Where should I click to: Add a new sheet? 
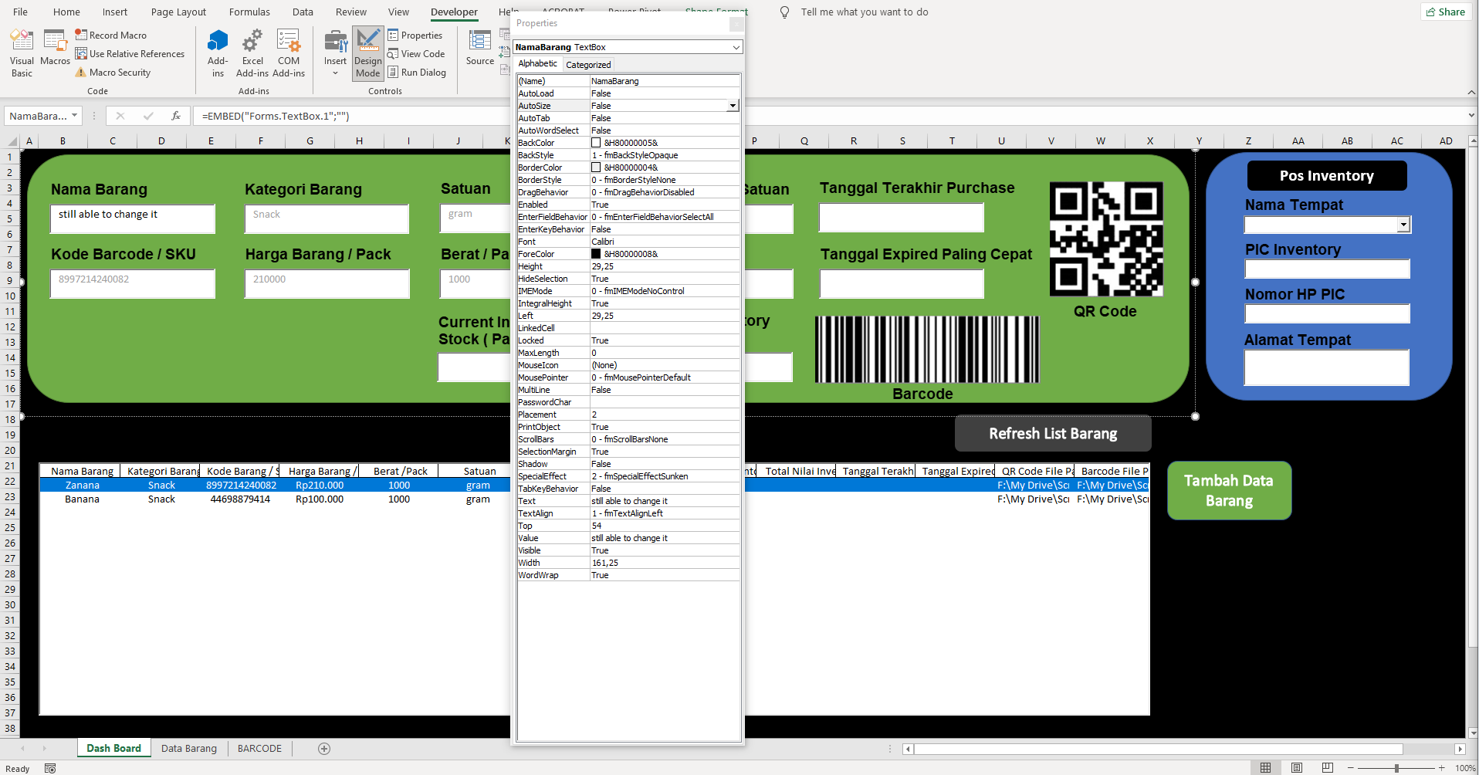click(x=324, y=749)
